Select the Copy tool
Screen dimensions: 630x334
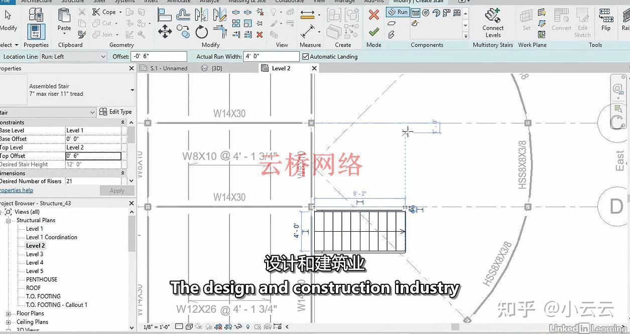(x=183, y=32)
